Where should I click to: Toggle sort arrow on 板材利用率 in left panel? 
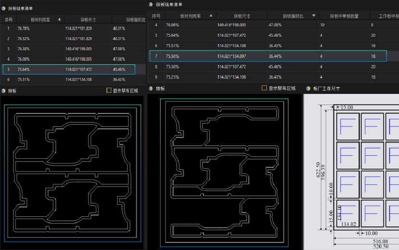pyautogui.click(x=60, y=19)
